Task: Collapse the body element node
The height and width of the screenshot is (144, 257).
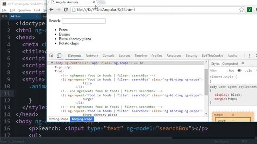Action: click(x=52, y=63)
